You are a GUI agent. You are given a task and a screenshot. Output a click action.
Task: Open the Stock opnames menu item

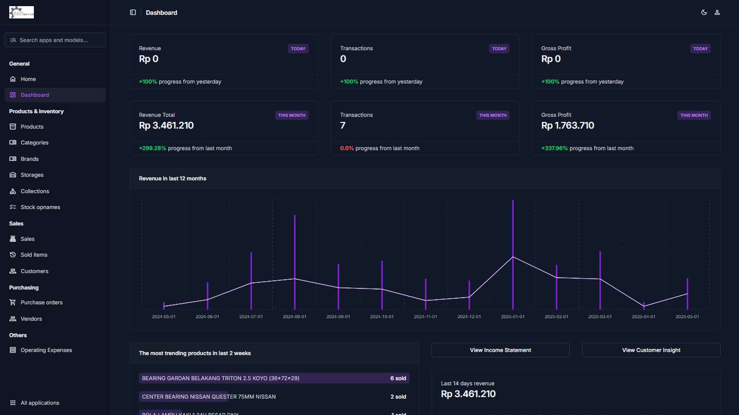click(x=55, y=207)
